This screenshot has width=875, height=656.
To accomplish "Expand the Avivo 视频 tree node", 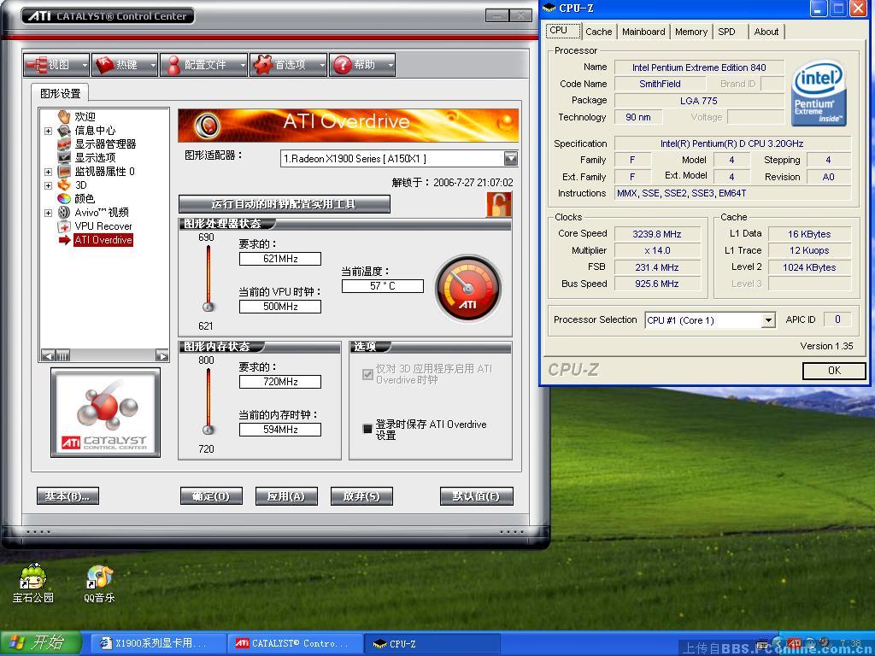I will (x=49, y=213).
